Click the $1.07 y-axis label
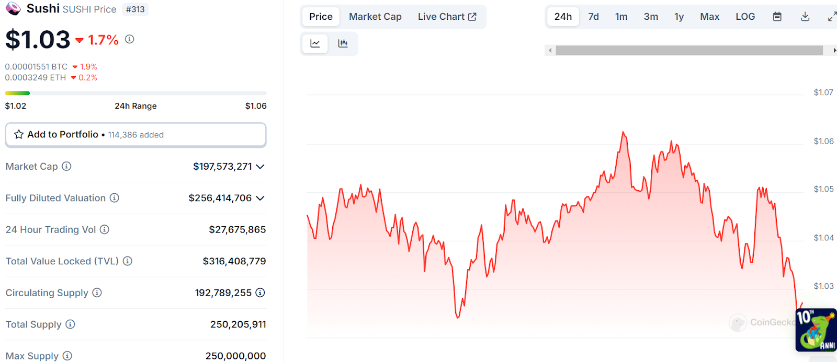Viewport: 837px width, 362px height. 823,92
